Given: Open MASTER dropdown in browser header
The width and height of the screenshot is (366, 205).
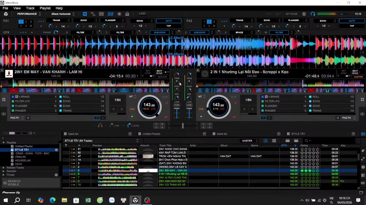Looking at the screenshot, I should pos(250,141).
